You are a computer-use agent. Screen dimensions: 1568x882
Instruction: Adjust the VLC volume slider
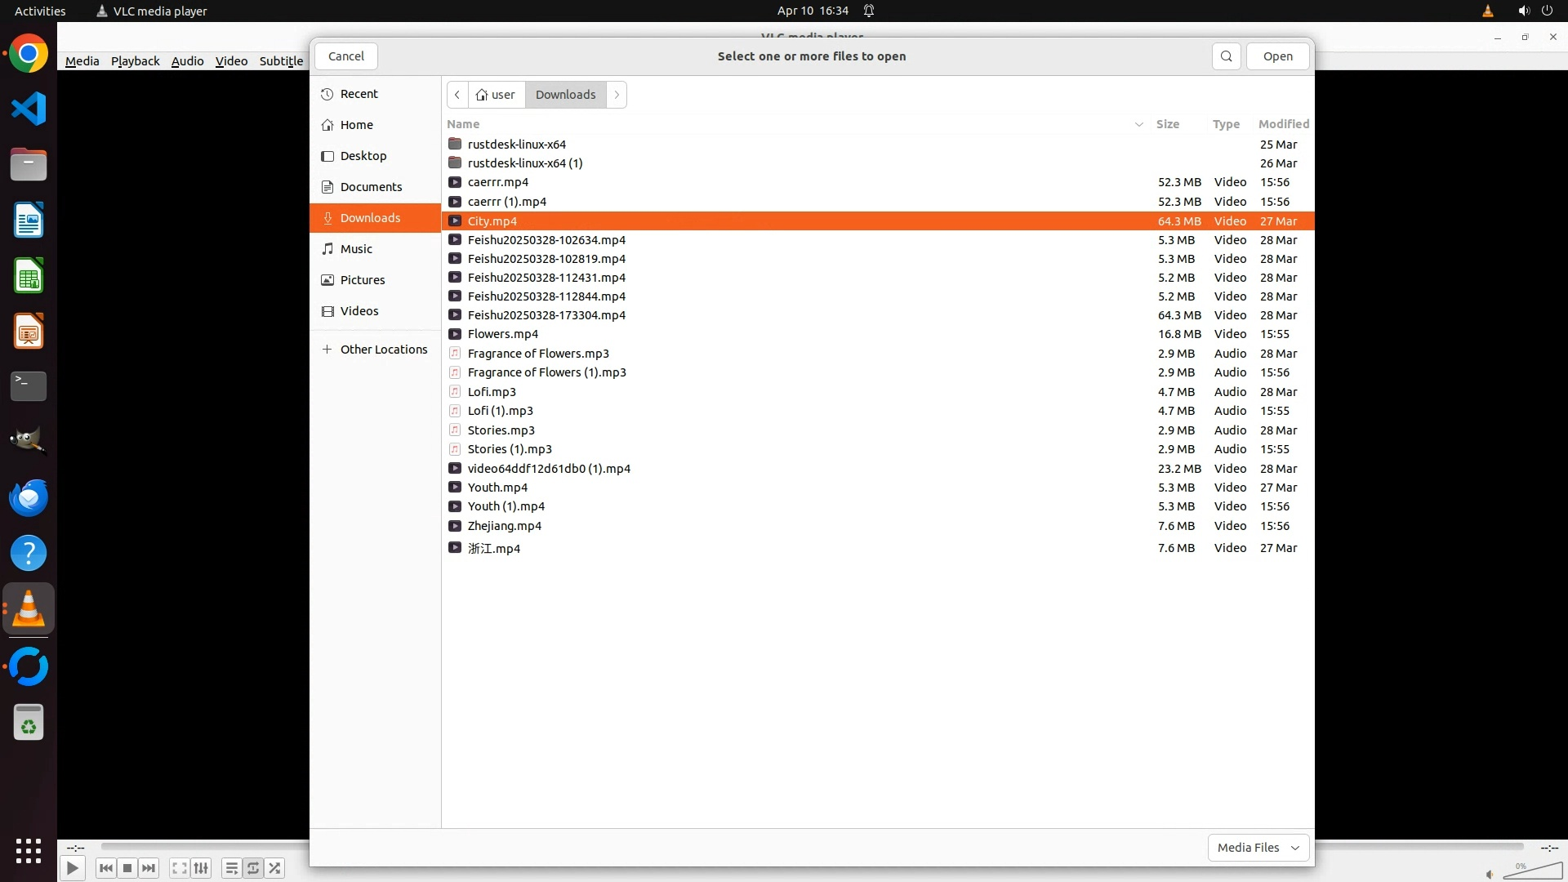1532,871
